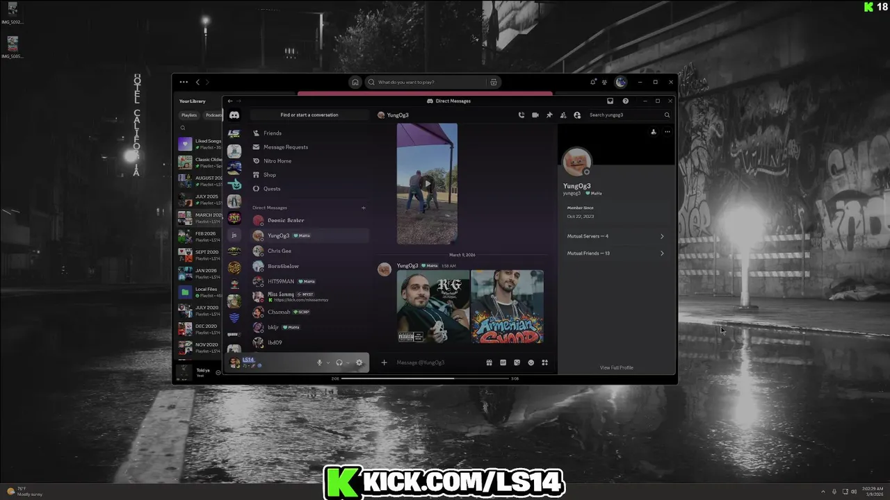Open DM with bkljr
Screen dimensions: 890x500
click(309, 327)
